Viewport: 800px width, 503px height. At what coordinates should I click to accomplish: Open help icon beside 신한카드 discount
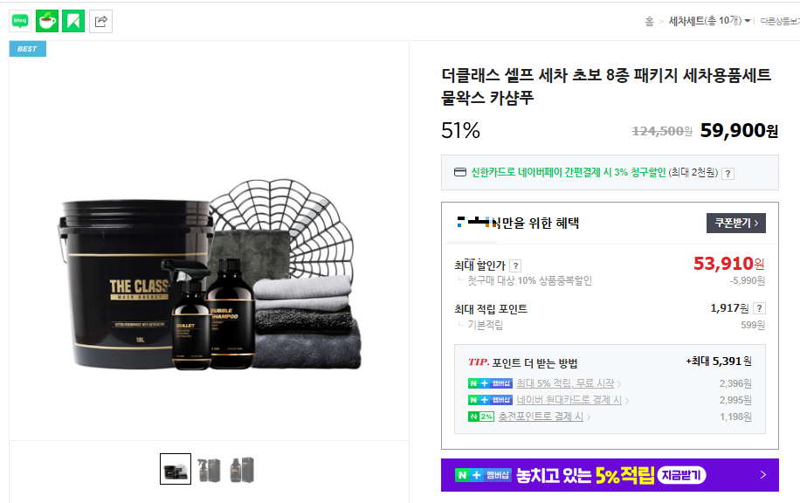tap(728, 174)
